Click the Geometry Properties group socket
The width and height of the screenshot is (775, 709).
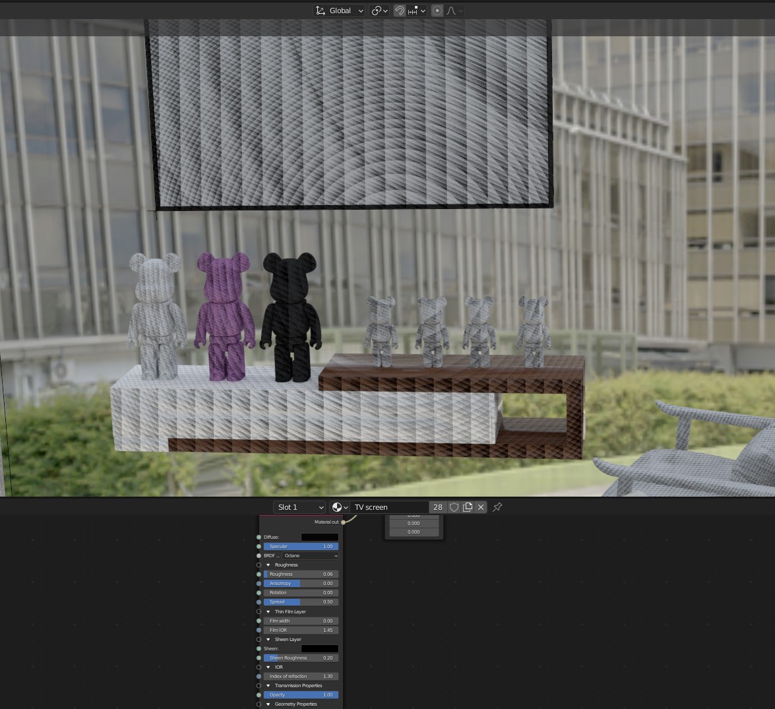(x=259, y=704)
